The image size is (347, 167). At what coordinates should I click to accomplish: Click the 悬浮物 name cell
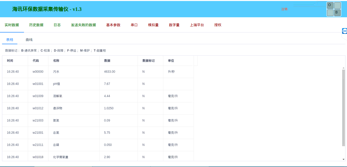[74, 108]
